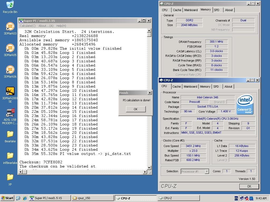Click the Core Voltage 1.408 V field
This screenshot has height=202, width=270.
(226, 111)
